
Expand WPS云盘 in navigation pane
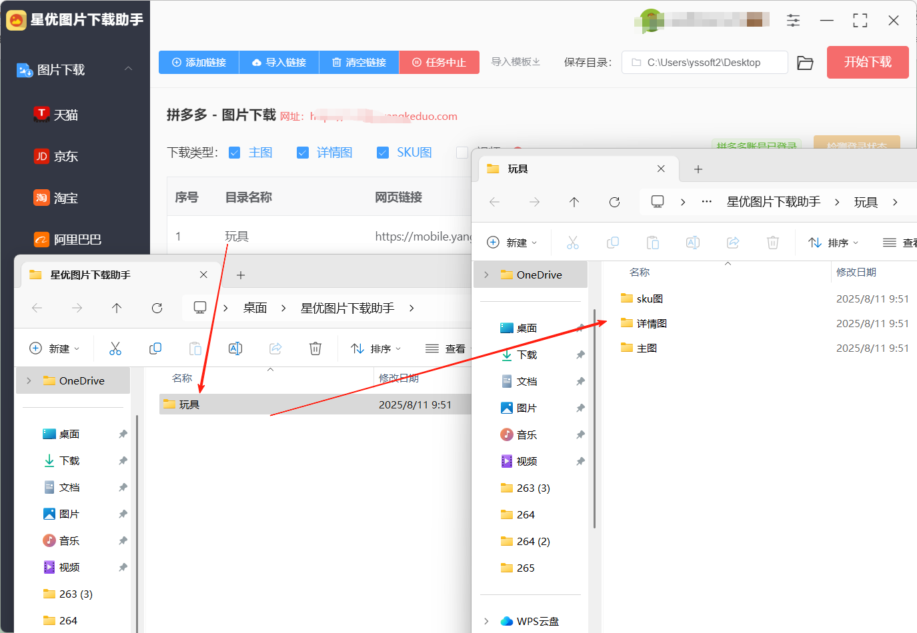point(486,621)
